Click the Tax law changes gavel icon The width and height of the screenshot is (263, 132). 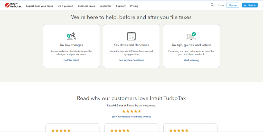point(71,36)
